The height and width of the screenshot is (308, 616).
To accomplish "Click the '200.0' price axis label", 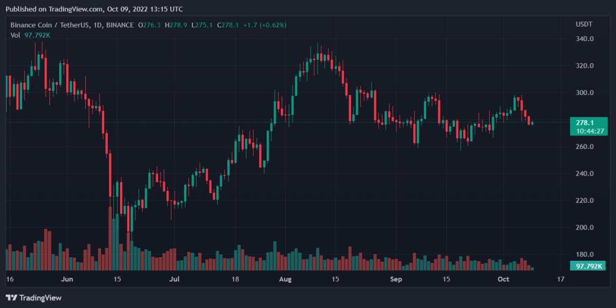I will [x=585, y=227].
